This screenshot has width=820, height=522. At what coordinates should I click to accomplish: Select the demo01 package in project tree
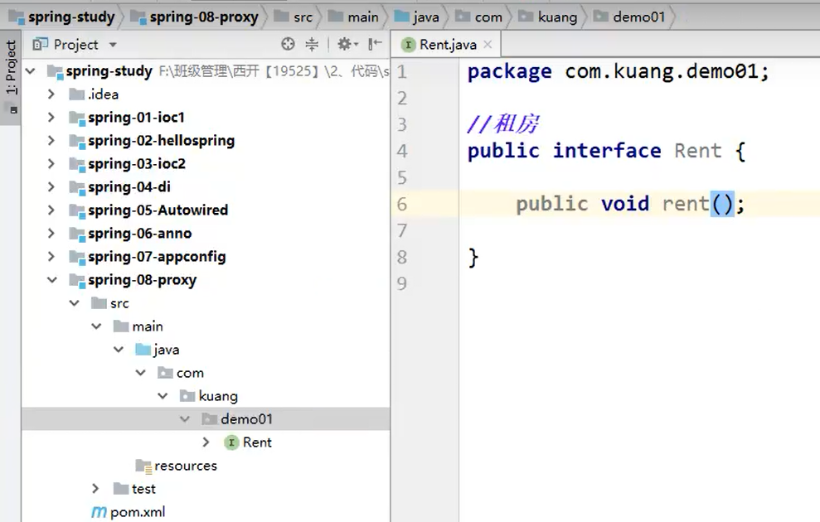[x=246, y=419]
